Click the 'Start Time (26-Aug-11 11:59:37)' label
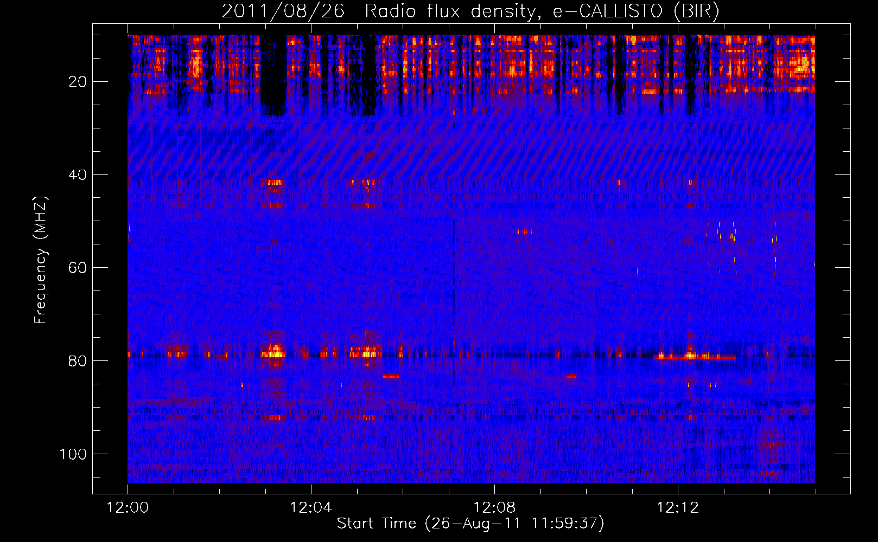 point(470,524)
